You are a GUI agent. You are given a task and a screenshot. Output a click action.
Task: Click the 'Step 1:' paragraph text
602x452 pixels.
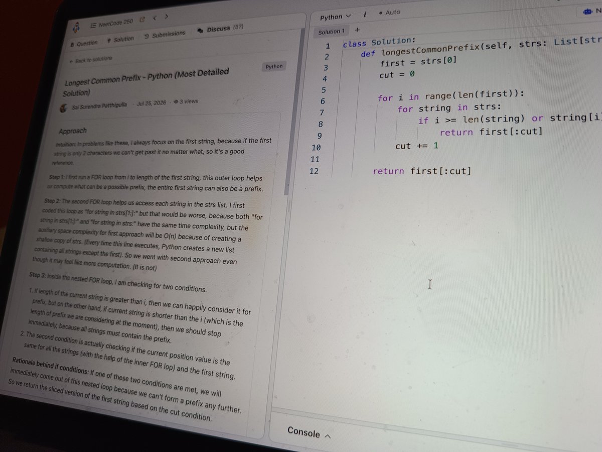[156, 183]
